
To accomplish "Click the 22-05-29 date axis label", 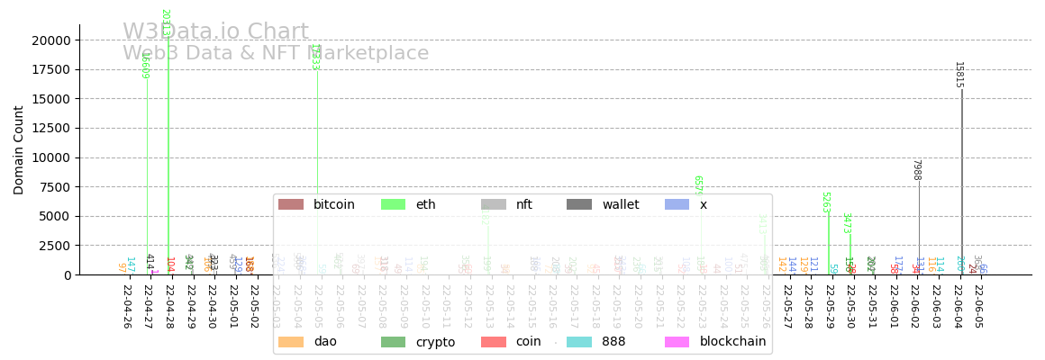I will pyautogui.click(x=830, y=305).
